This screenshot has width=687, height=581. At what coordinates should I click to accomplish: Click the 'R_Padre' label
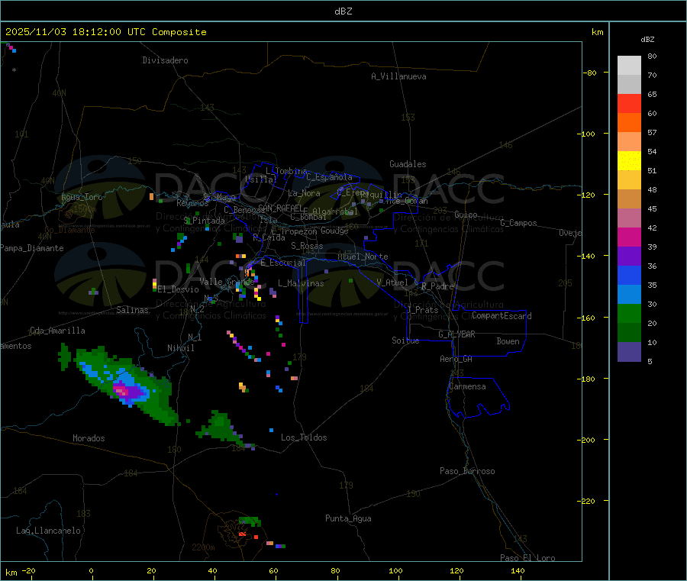(437, 286)
